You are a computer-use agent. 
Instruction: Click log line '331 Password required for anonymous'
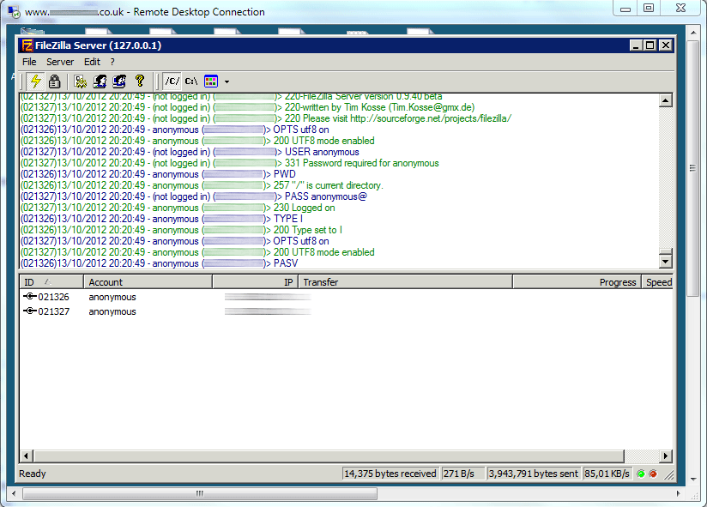(x=229, y=163)
